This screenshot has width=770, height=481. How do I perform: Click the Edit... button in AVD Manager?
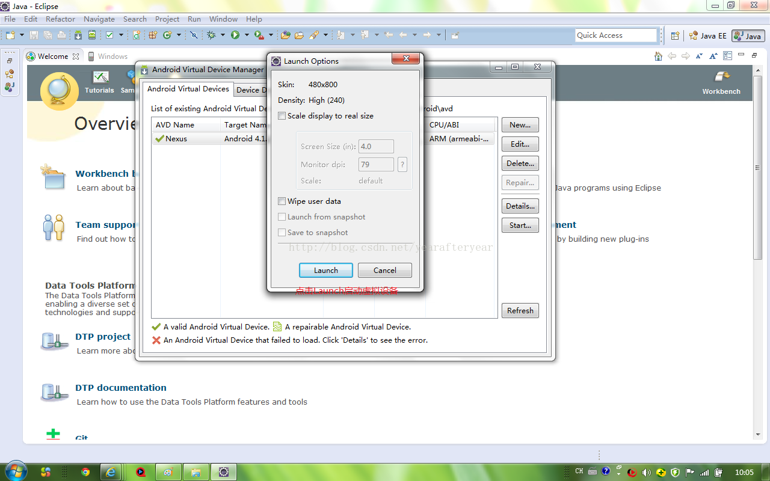(520, 144)
